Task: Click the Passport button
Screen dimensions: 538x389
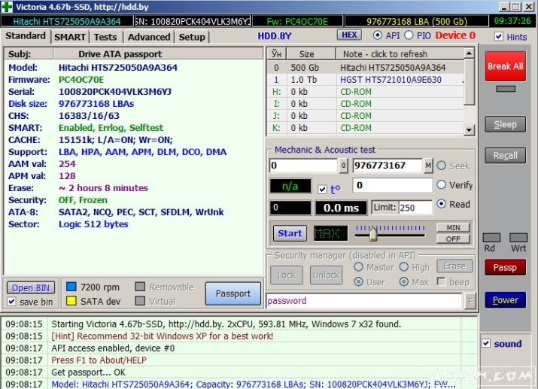Action: (x=233, y=293)
